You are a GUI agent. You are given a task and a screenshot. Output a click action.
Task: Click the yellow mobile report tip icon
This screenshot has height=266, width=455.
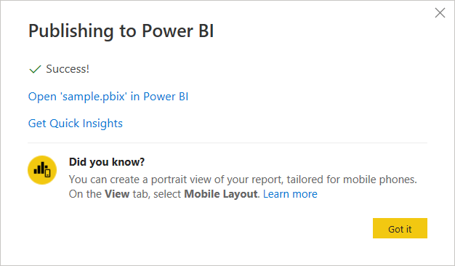[42, 170]
